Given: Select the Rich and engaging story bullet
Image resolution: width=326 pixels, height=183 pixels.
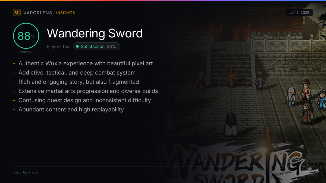Looking at the screenshot, I should click(x=79, y=82).
